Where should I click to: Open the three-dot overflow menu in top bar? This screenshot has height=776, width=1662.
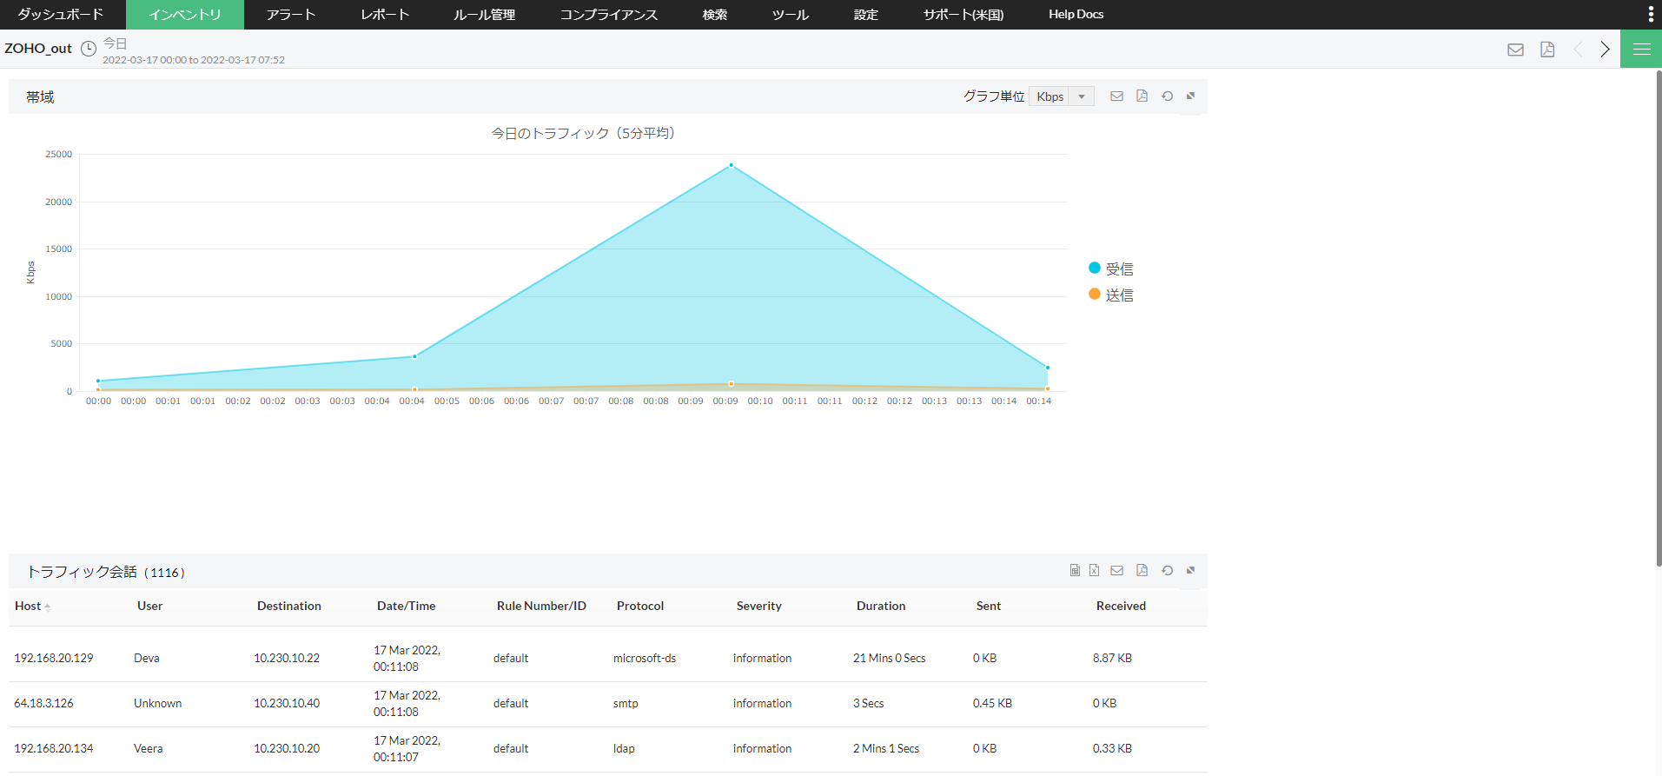point(1651,15)
